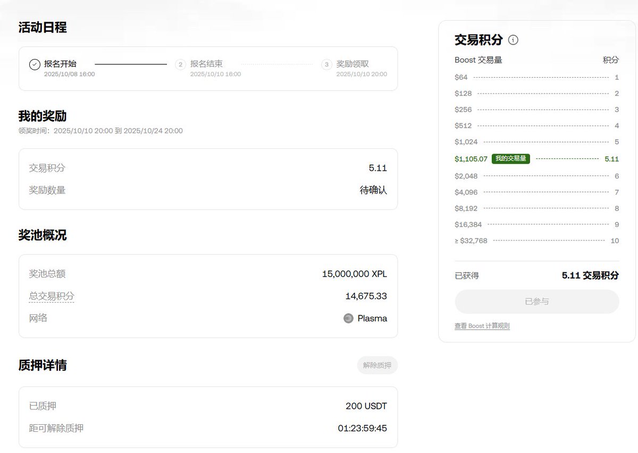This screenshot has width=638, height=453.
Task: Click the 我的奖励 heading
Action: coord(43,116)
